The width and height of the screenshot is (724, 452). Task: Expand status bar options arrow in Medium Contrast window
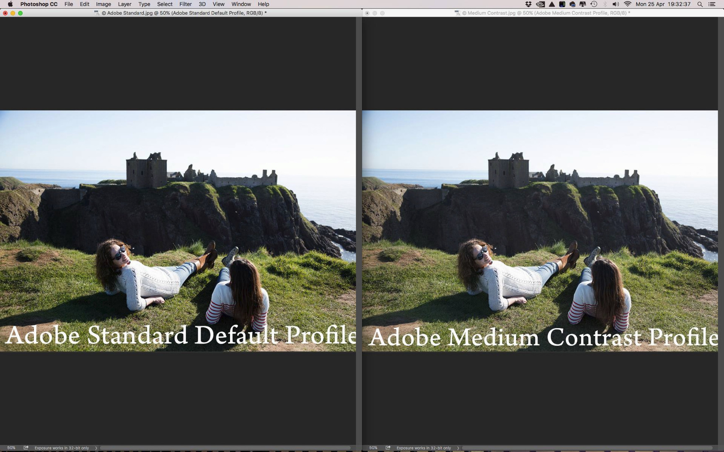458,448
